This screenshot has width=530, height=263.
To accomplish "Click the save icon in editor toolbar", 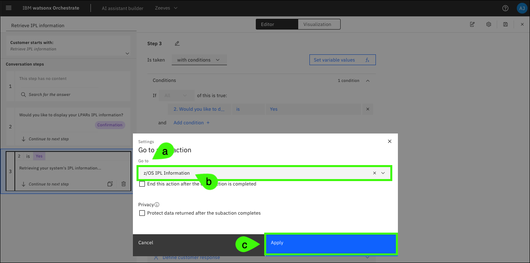I will coord(506,24).
